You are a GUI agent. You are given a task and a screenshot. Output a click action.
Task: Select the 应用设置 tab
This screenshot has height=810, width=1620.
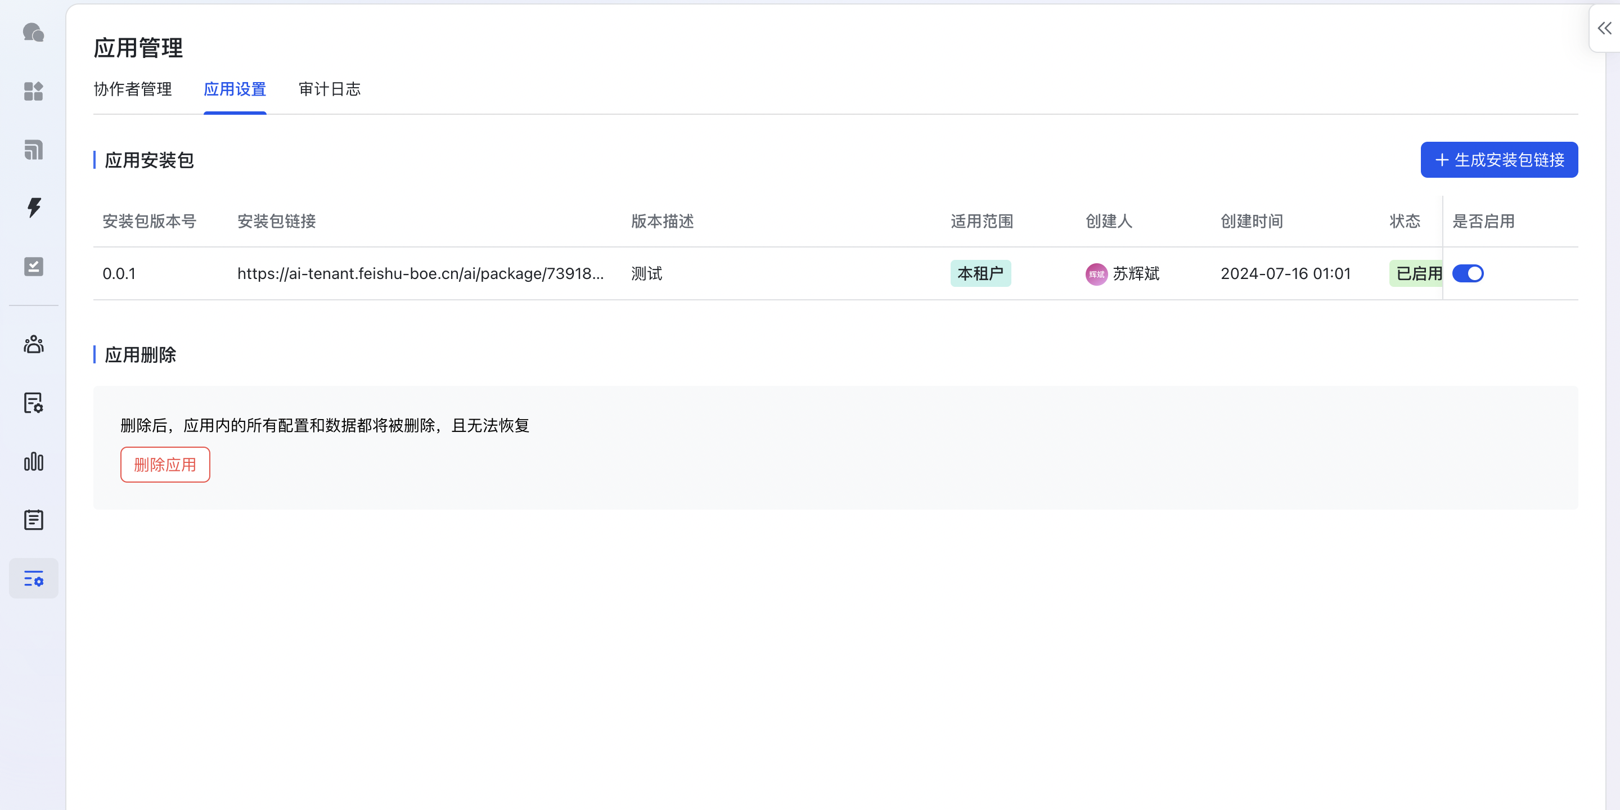[x=235, y=89]
